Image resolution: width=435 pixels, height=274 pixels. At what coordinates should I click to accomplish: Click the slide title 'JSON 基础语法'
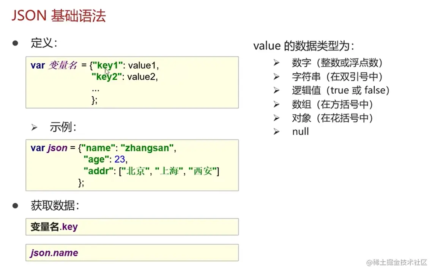point(58,16)
